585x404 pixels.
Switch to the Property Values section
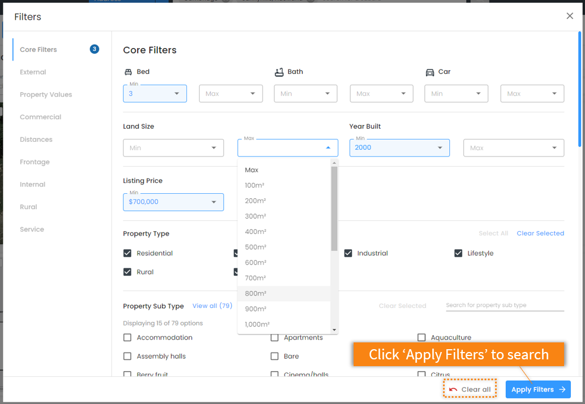[x=46, y=95]
